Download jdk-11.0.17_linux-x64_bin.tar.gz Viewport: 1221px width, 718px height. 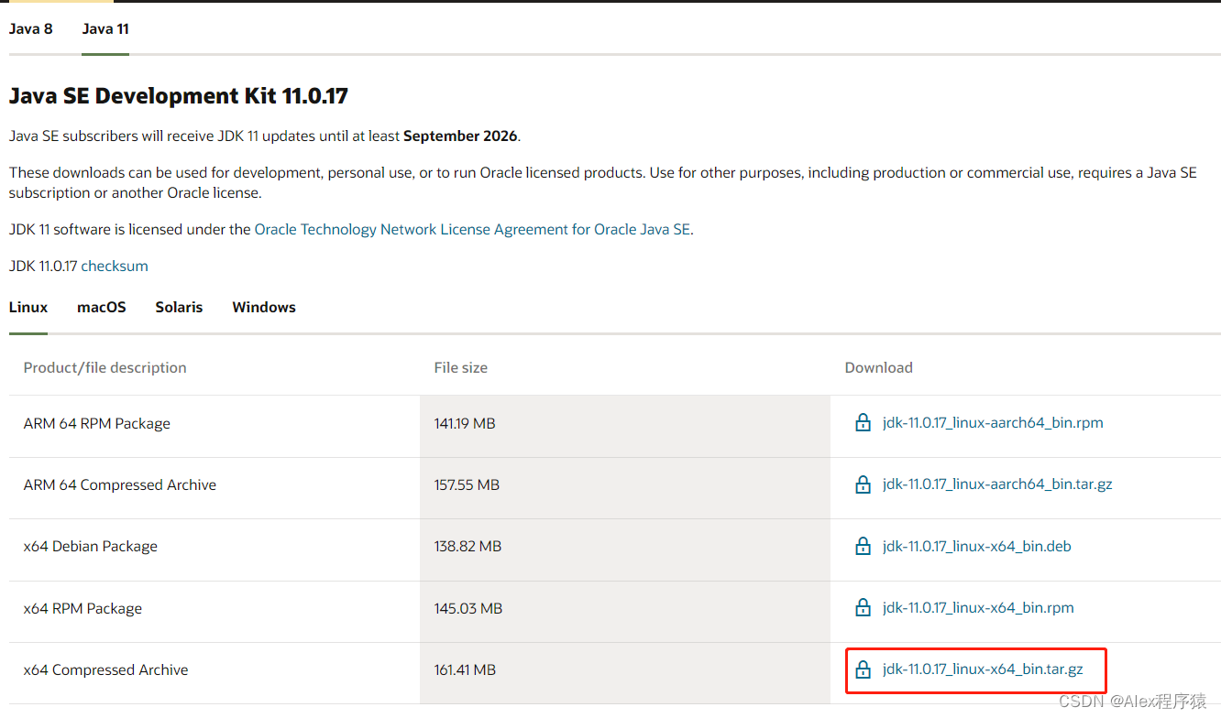[x=983, y=669]
